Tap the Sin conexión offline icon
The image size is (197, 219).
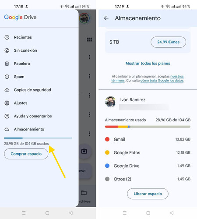point(7,50)
